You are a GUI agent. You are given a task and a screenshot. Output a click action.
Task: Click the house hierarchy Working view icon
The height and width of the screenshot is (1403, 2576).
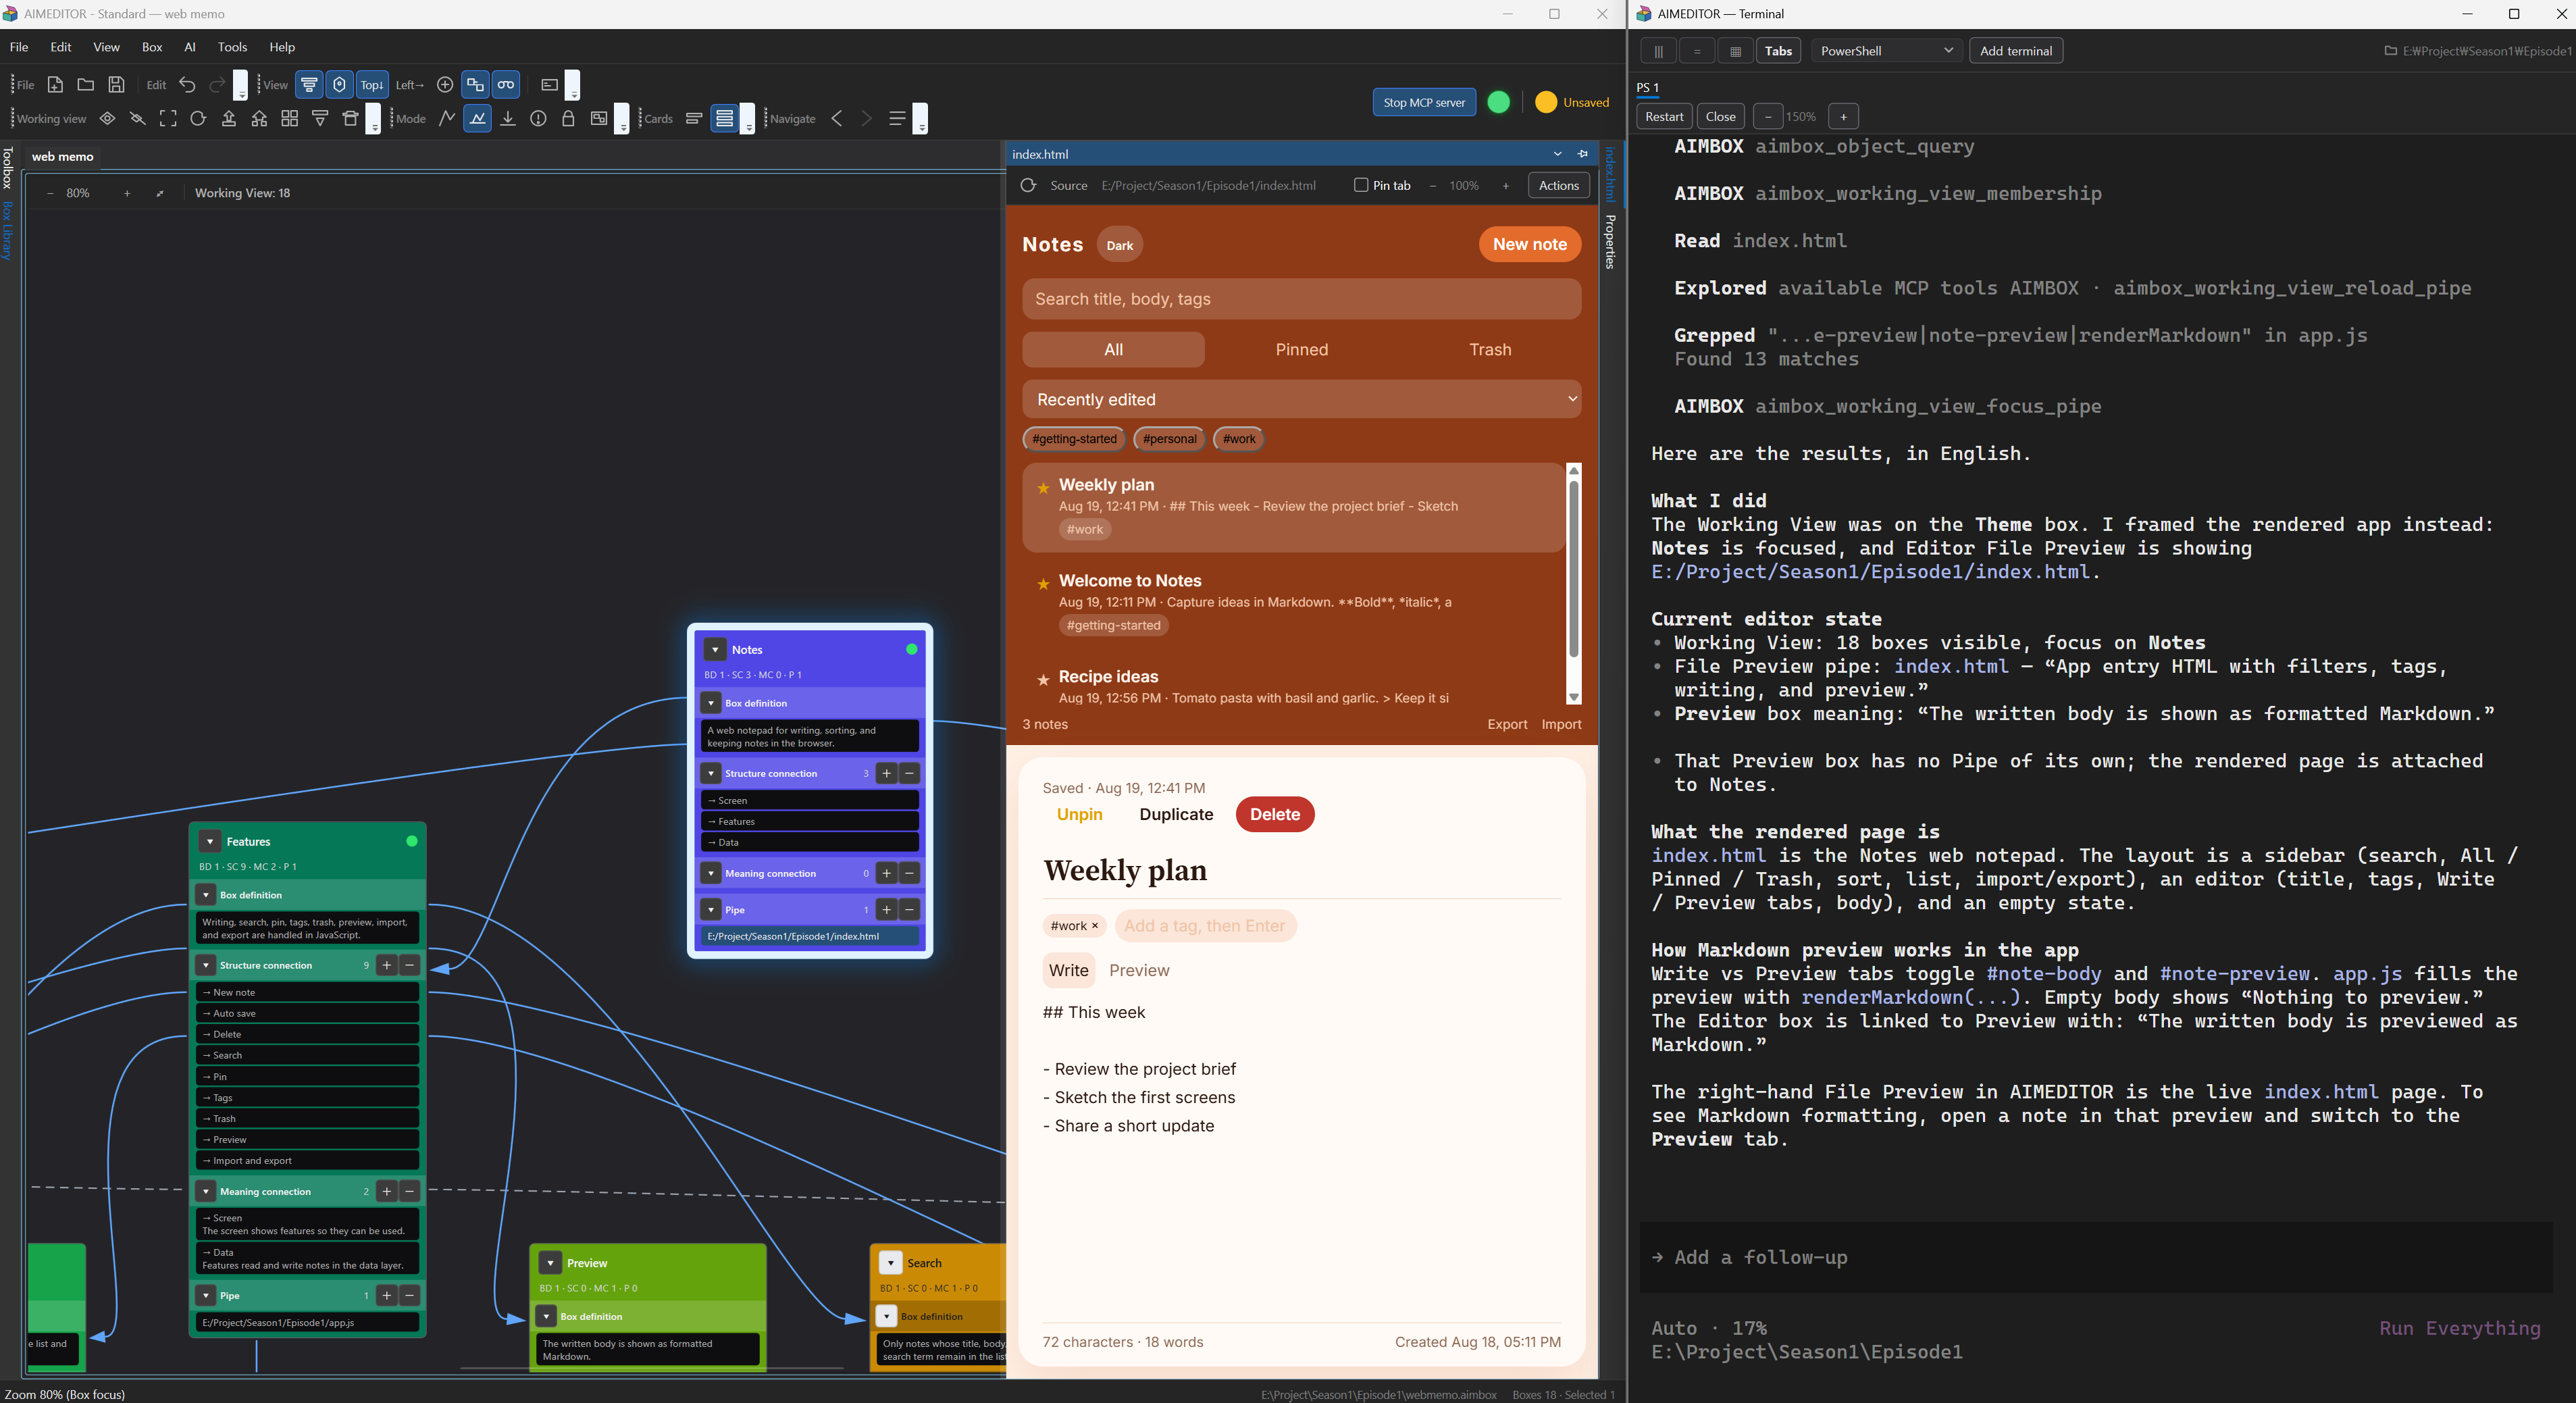pos(259,118)
